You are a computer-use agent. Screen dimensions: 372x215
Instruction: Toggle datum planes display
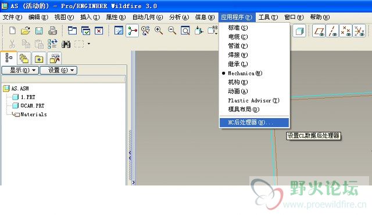point(319,31)
